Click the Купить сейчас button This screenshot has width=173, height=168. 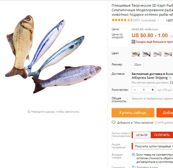coord(133,113)
